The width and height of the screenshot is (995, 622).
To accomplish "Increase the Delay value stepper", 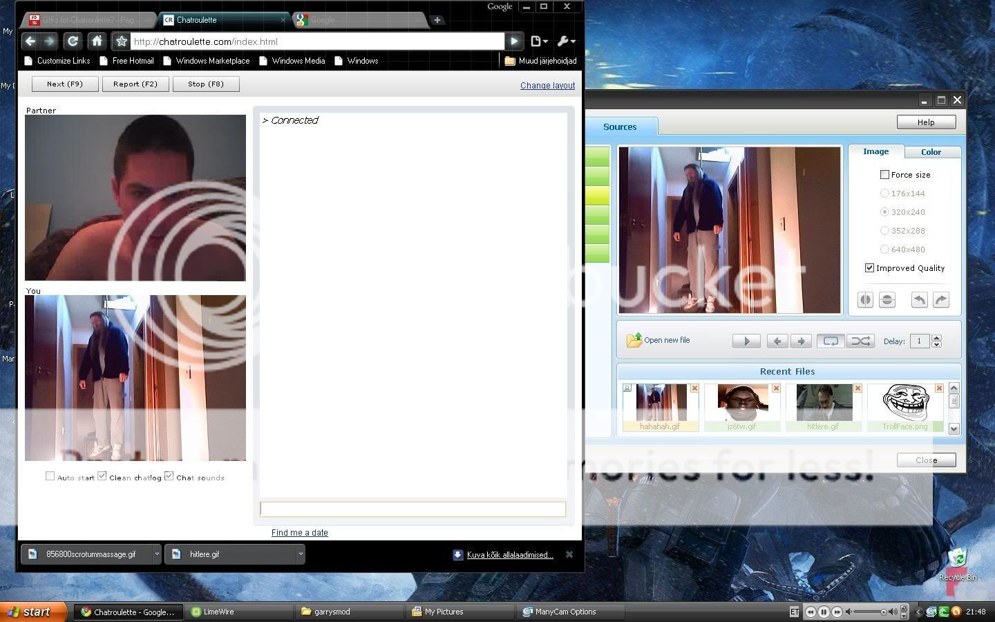I will (937, 337).
